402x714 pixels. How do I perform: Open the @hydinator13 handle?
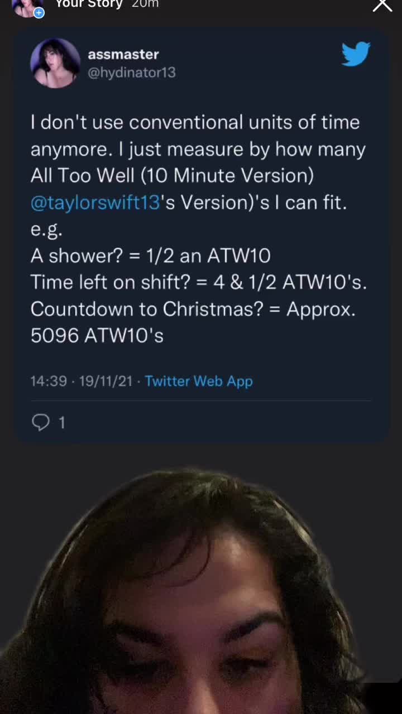(x=132, y=73)
